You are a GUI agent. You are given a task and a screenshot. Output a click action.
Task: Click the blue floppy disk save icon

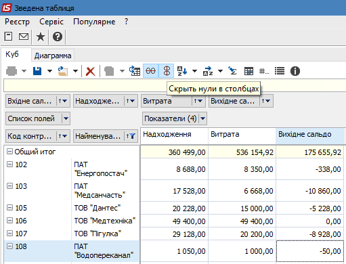[37, 71]
